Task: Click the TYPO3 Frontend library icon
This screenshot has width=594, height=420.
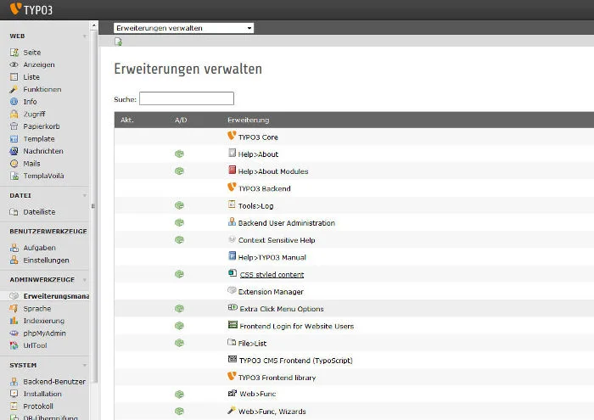Action: coord(232,376)
